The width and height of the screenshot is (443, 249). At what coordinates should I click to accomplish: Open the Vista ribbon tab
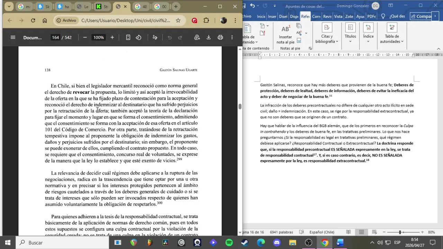tap(338, 16)
